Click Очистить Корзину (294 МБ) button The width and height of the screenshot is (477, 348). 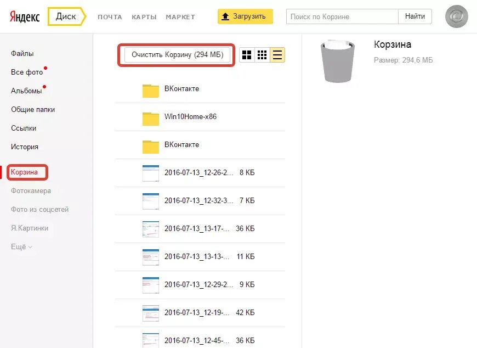click(177, 55)
